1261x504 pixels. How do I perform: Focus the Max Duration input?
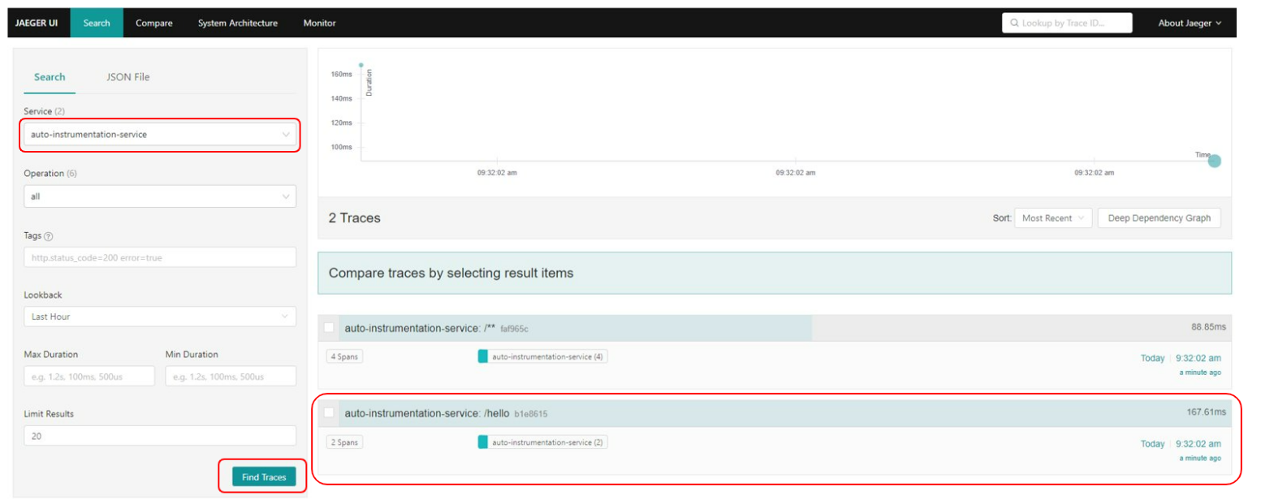[x=89, y=376]
